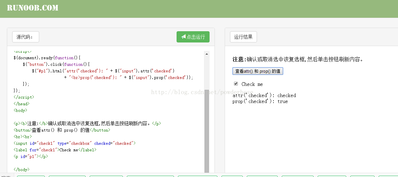This screenshot has width=398, height=177.
Task: Click the 注意: instruction paragraph in results
Action: (x=298, y=59)
